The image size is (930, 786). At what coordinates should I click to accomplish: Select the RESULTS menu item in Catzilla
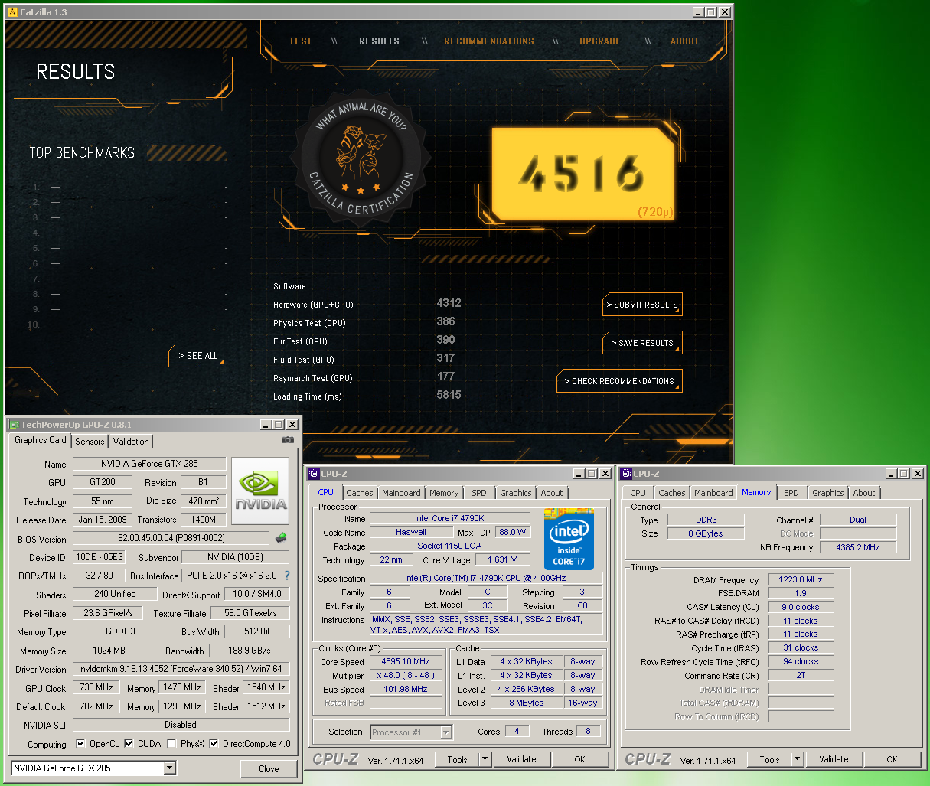(x=379, y=41)
